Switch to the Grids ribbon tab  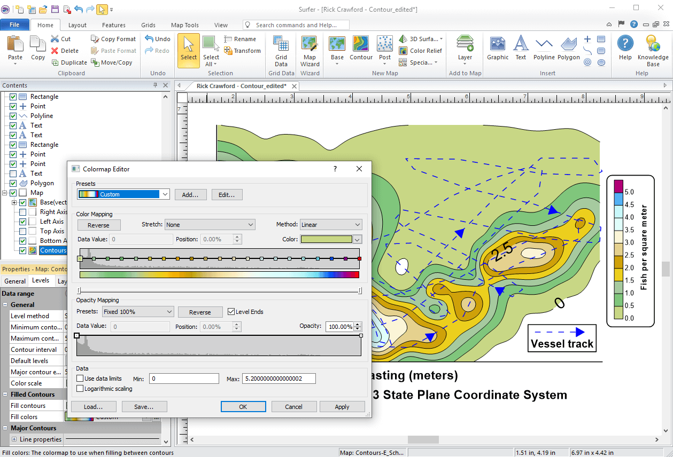149,25
